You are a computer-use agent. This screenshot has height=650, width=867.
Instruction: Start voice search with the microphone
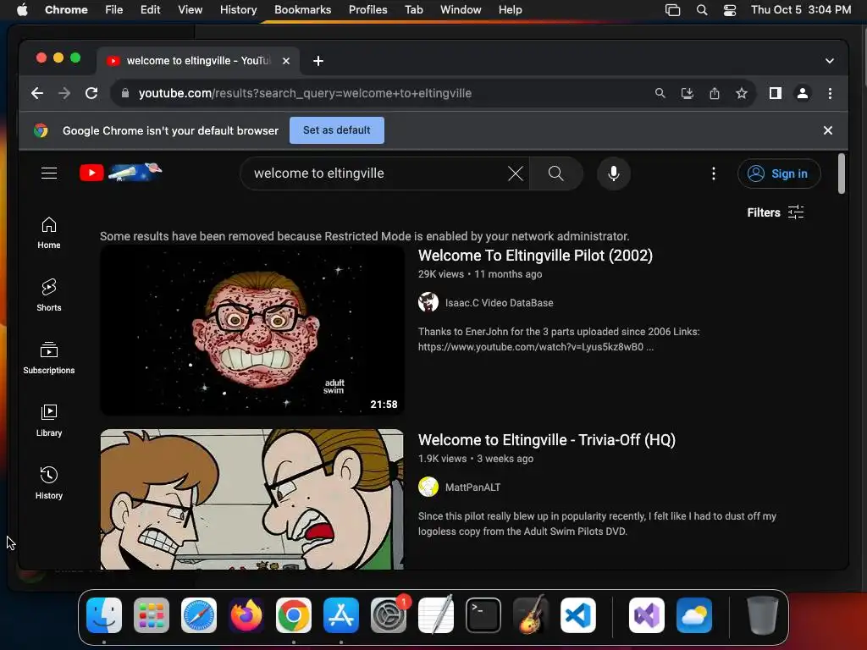[x=613, y=174]
